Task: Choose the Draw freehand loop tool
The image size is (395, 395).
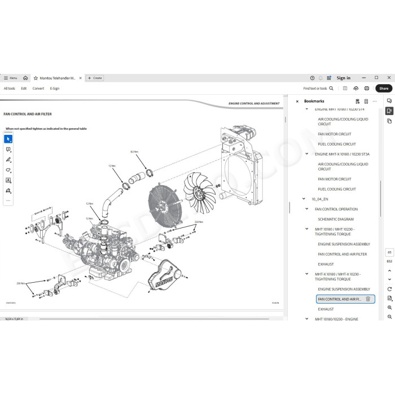Action: pyautogui.click(x=8, y=170)
